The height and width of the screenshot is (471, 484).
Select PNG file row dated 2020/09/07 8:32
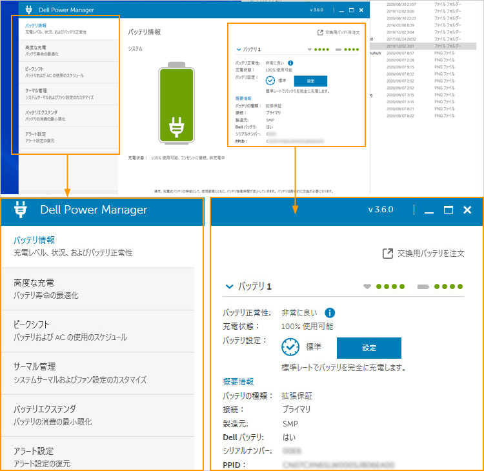tap(423, 74)
